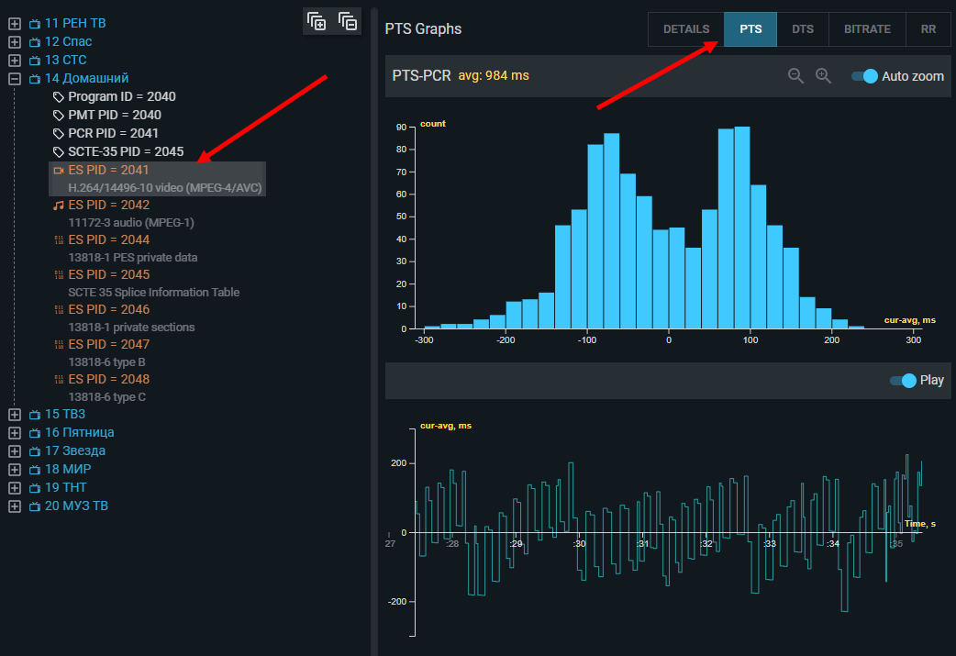The height and width of the screenshot is (656, 956).
Task: Click the tallest histogram bar near 100 ms
Action: 742,228
